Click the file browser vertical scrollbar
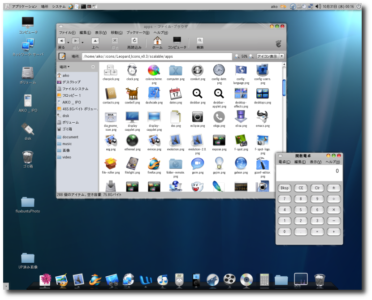Viewport: 372px width, 300px height. pyautogui.click(x=284, y=87)
